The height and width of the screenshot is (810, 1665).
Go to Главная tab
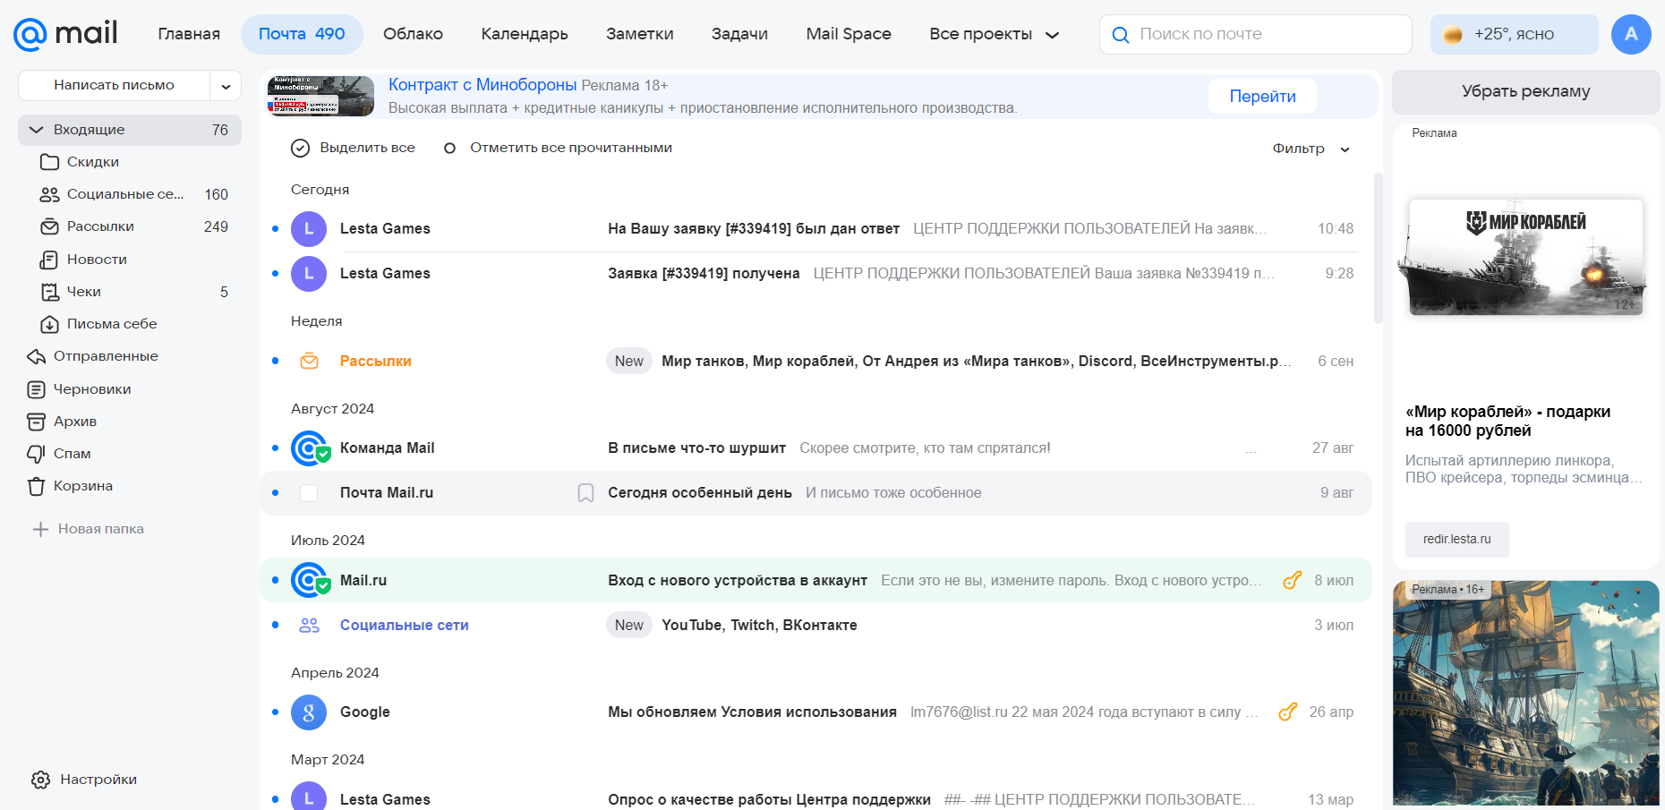point(189,34)
